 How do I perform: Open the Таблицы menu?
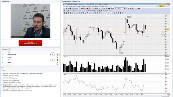pos(78,6)
